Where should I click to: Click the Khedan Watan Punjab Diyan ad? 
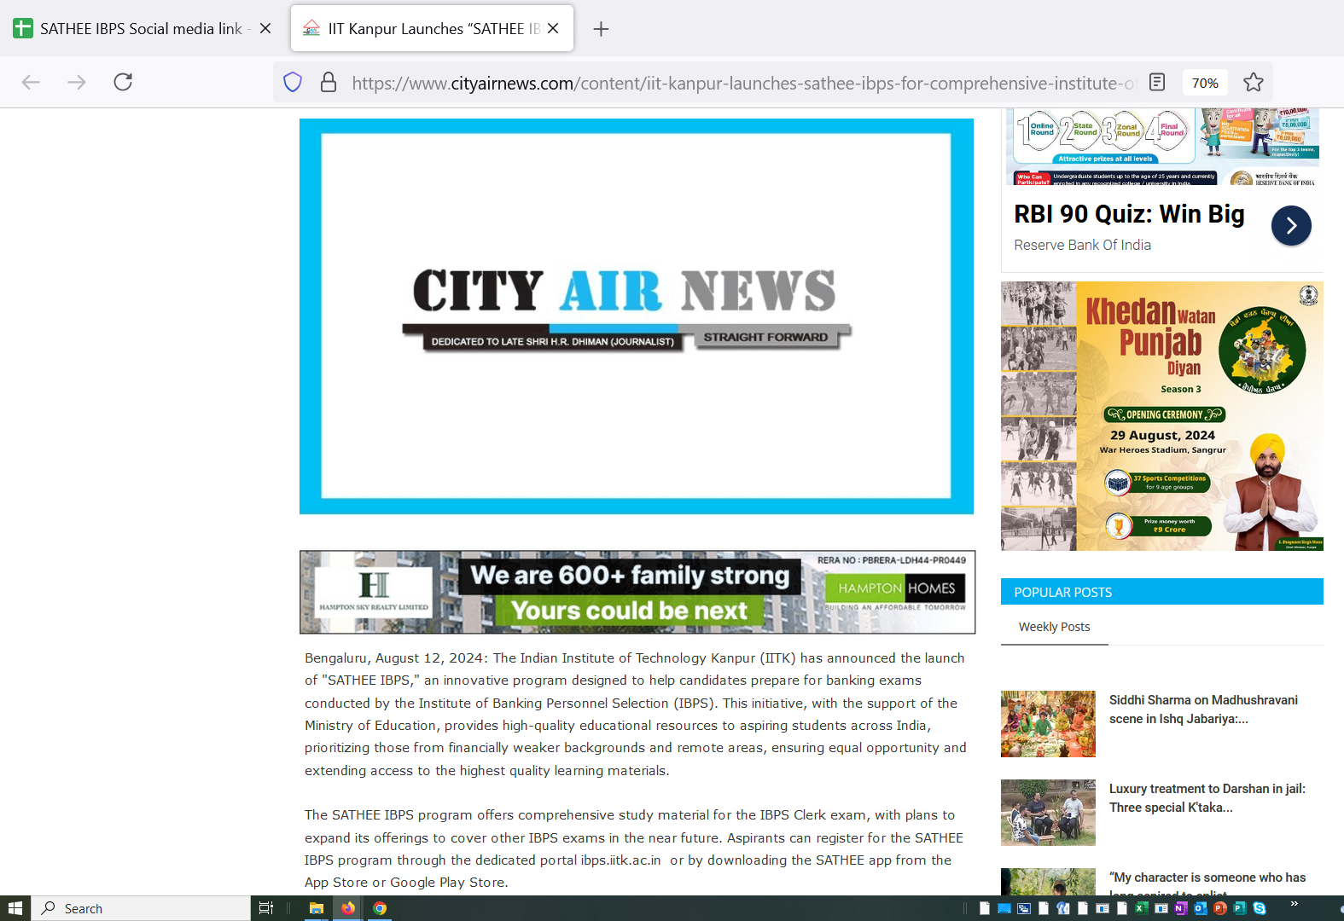[1161, 416]
